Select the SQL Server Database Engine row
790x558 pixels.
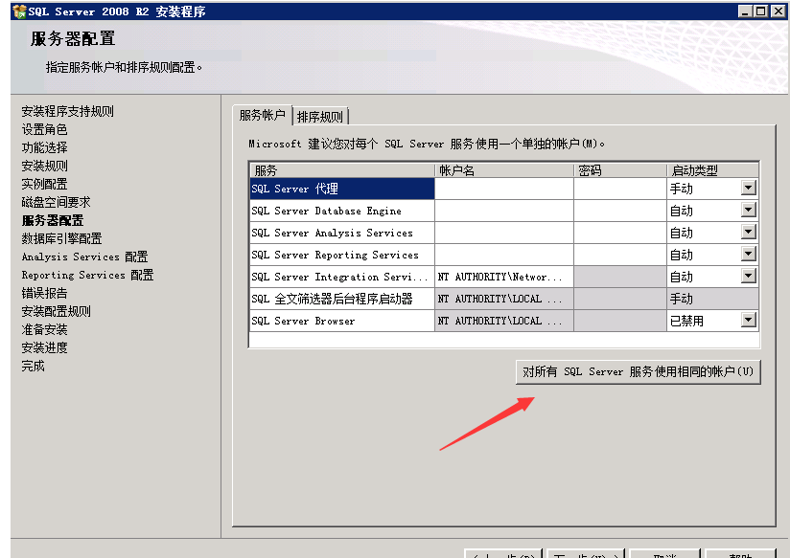(342, 211)
